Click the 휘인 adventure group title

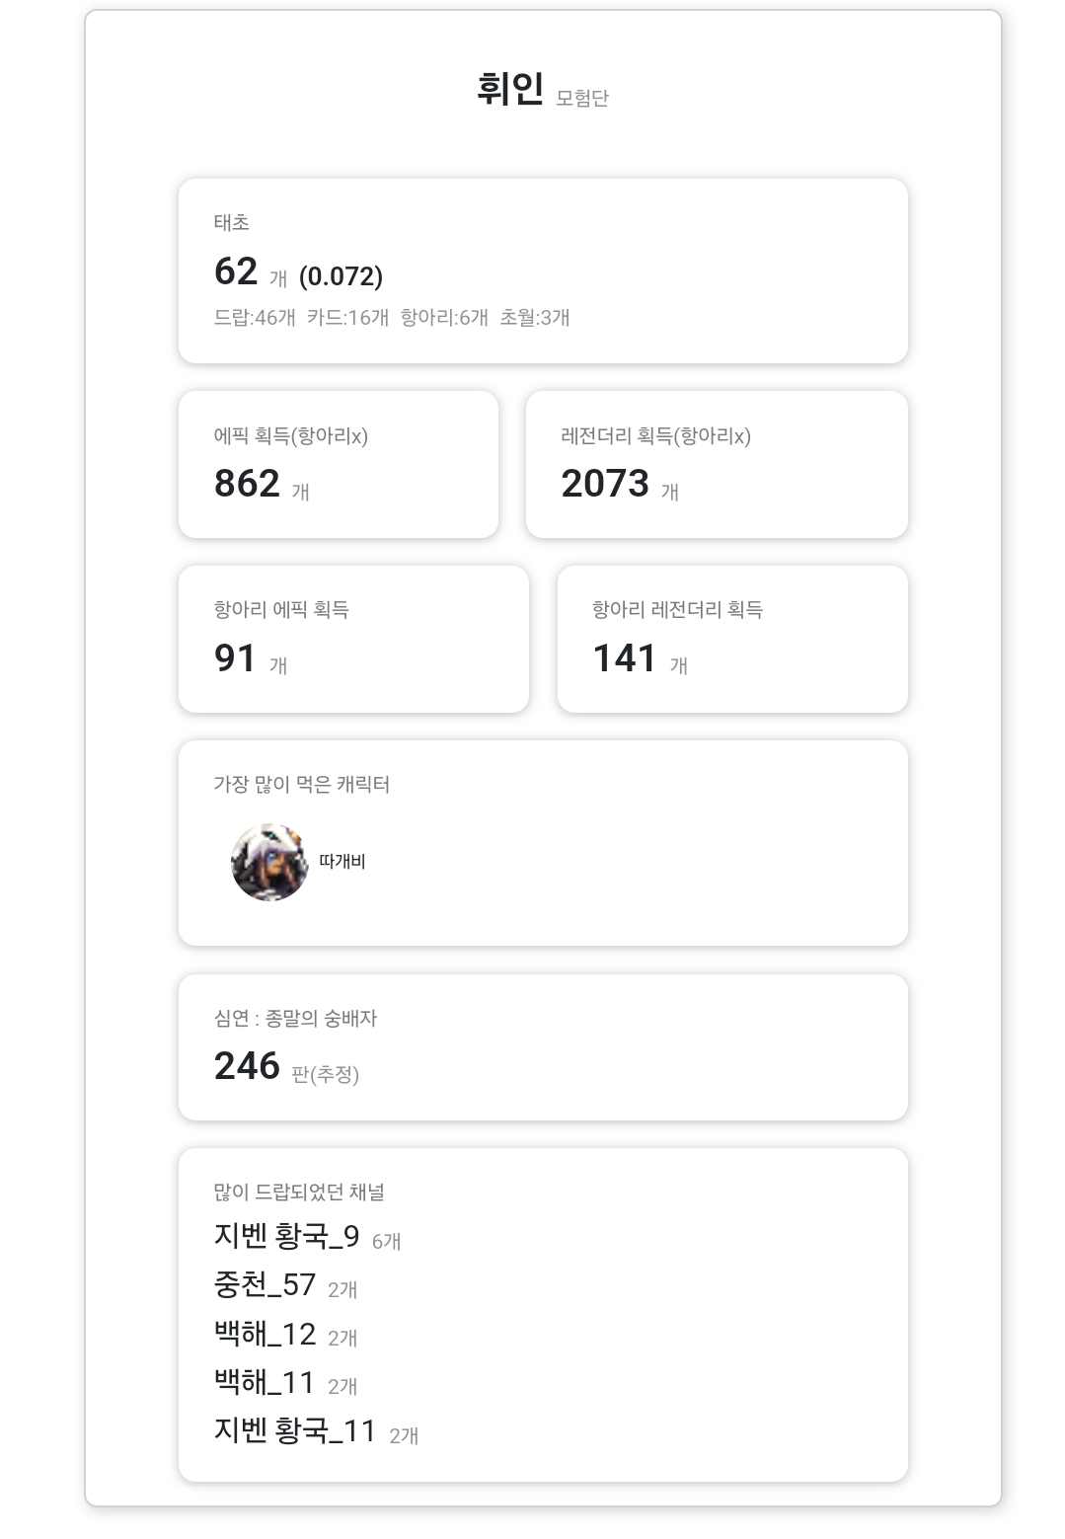click(509, 89)
